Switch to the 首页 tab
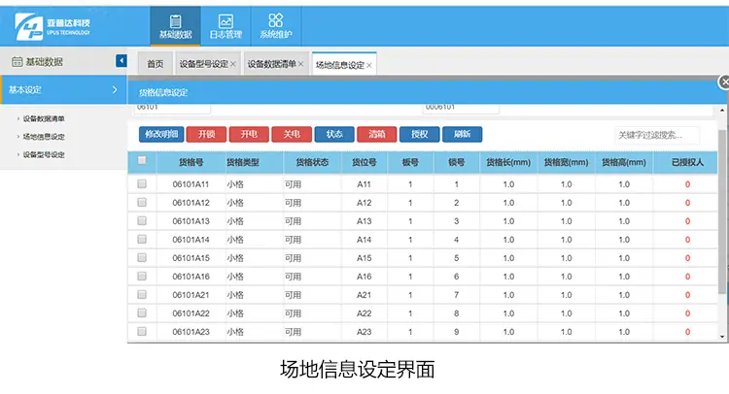This screenshot has height=394, width=729. (x=156, y=64)
